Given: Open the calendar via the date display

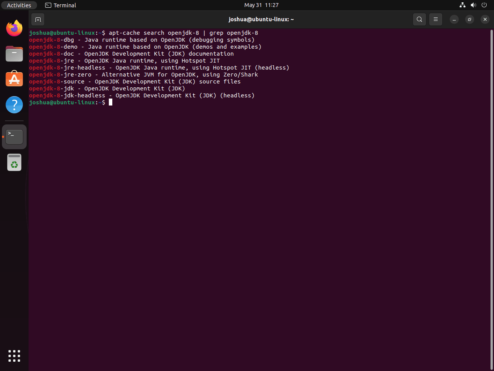Looking at the screenshot, I should (x=261, y=5).
